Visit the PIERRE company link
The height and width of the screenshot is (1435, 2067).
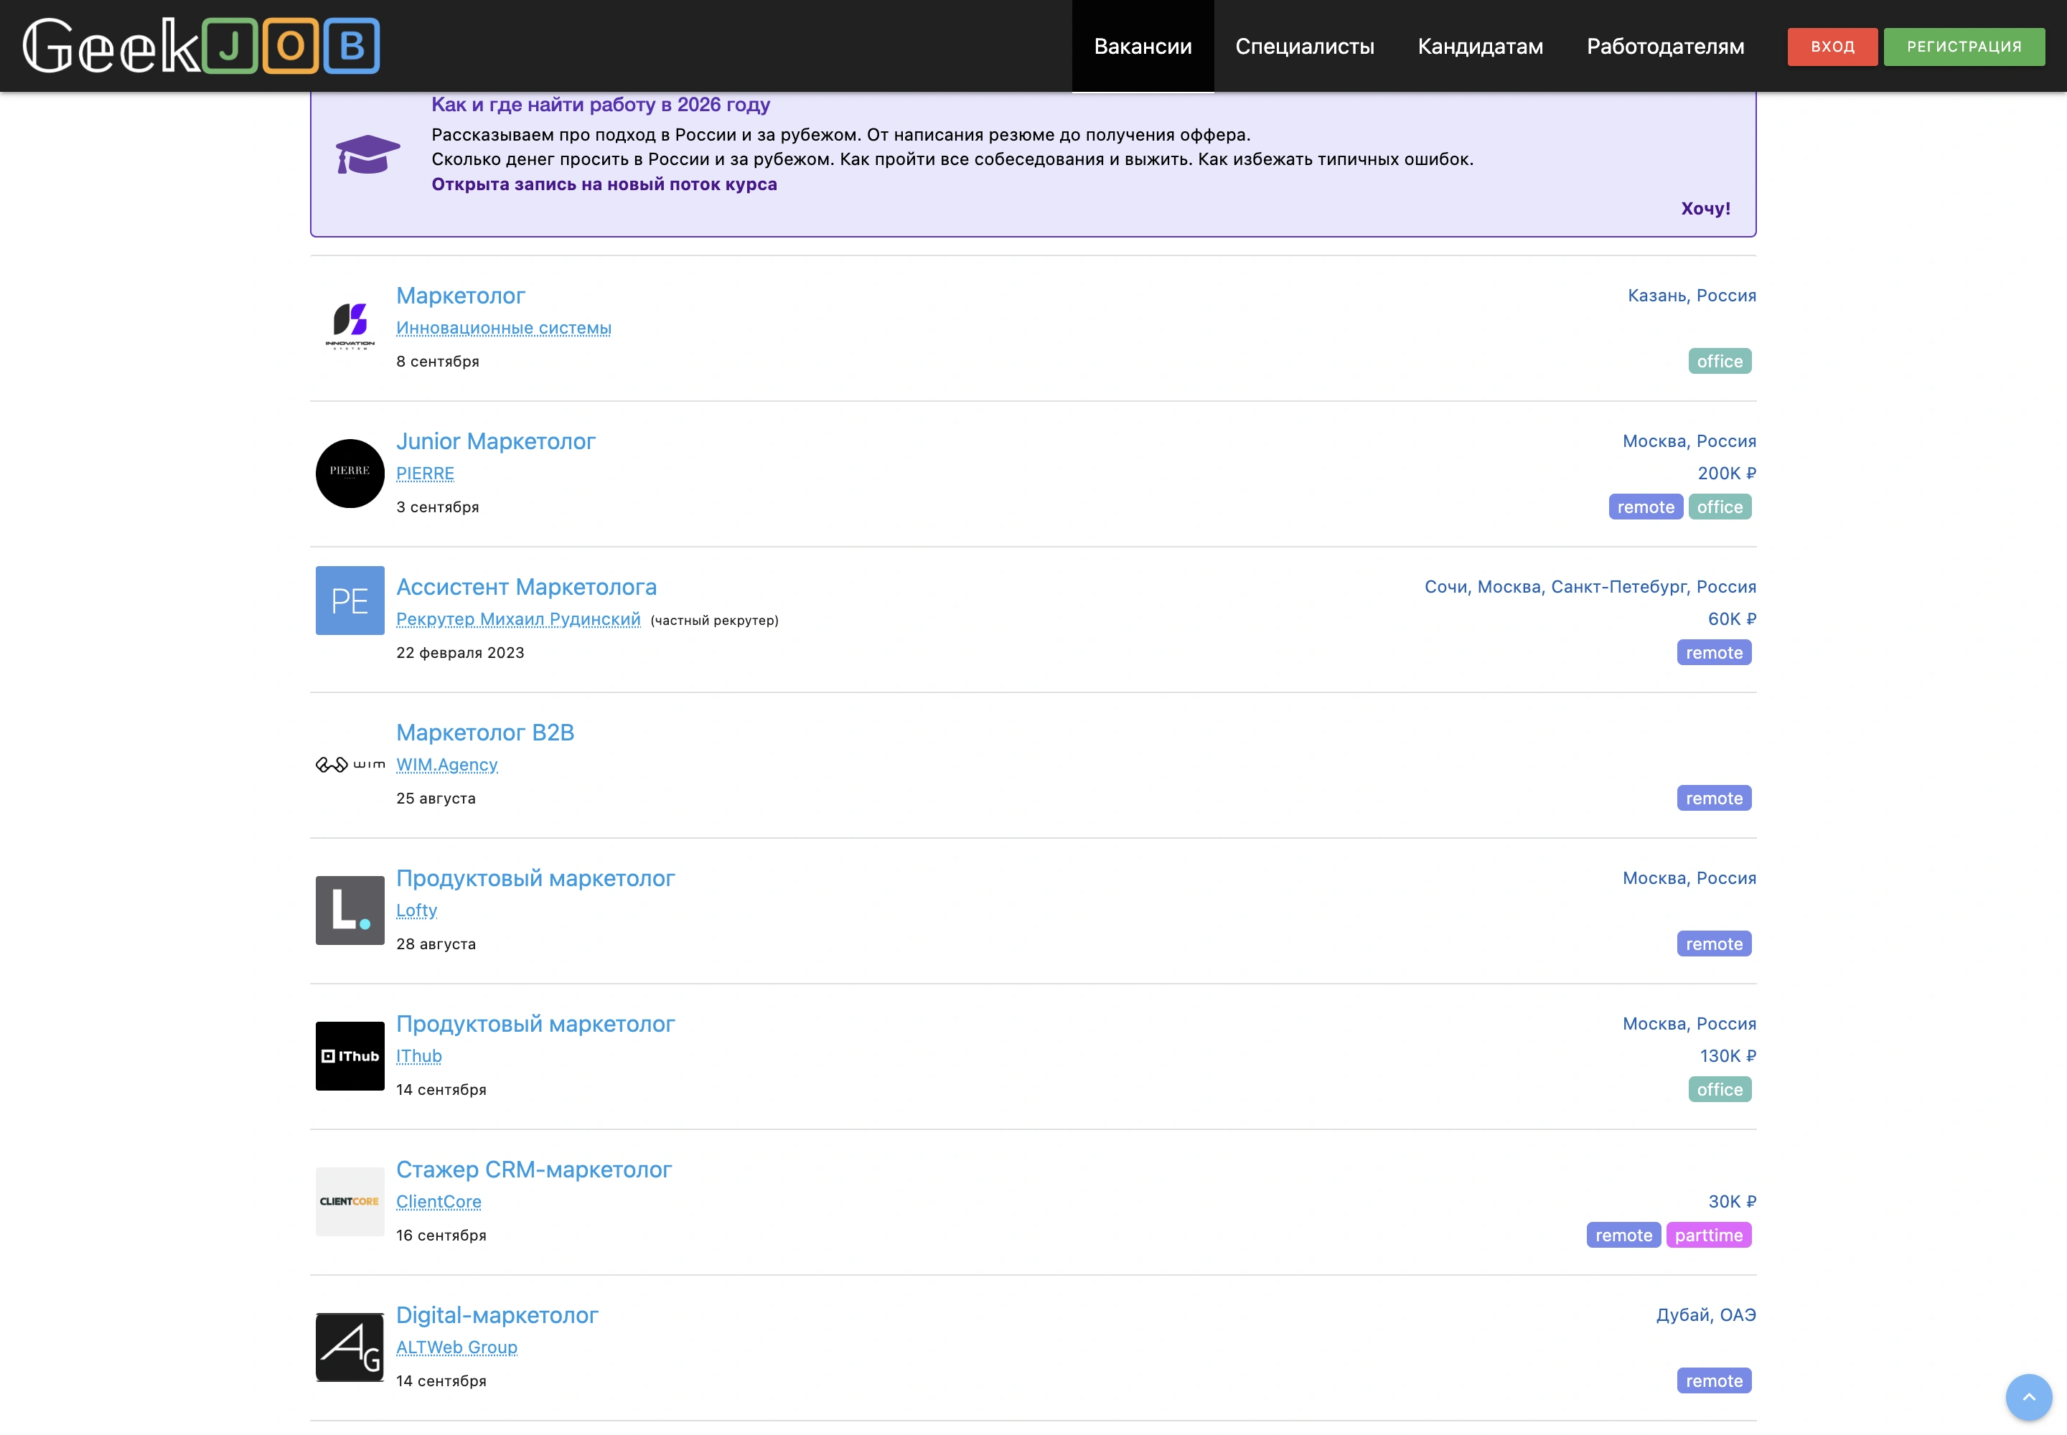click(x=425, y=474)
